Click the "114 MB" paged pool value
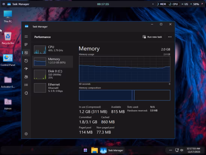The height and width of the screenshot is (155, 206). (x=86, y=132)
